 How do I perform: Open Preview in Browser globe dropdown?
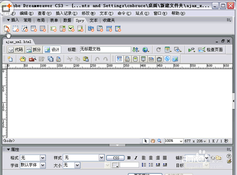[146, 50]
